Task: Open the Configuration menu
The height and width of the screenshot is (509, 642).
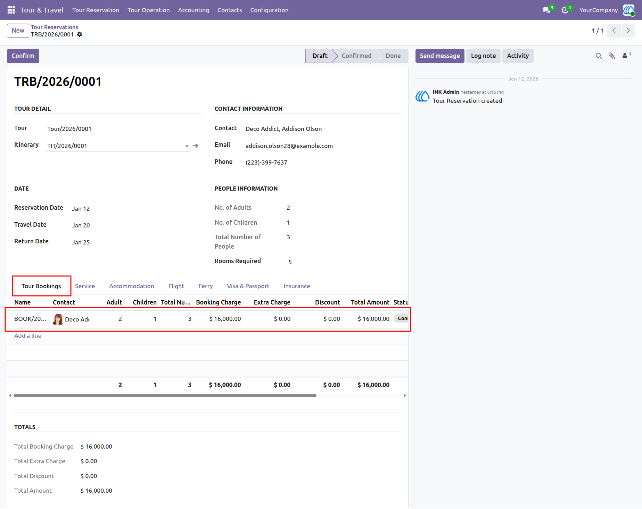Action: [269, 10]
